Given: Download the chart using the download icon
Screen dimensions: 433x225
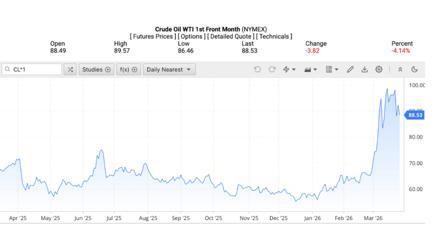Looking at the screenshot, I should click(x=364, y=69).
